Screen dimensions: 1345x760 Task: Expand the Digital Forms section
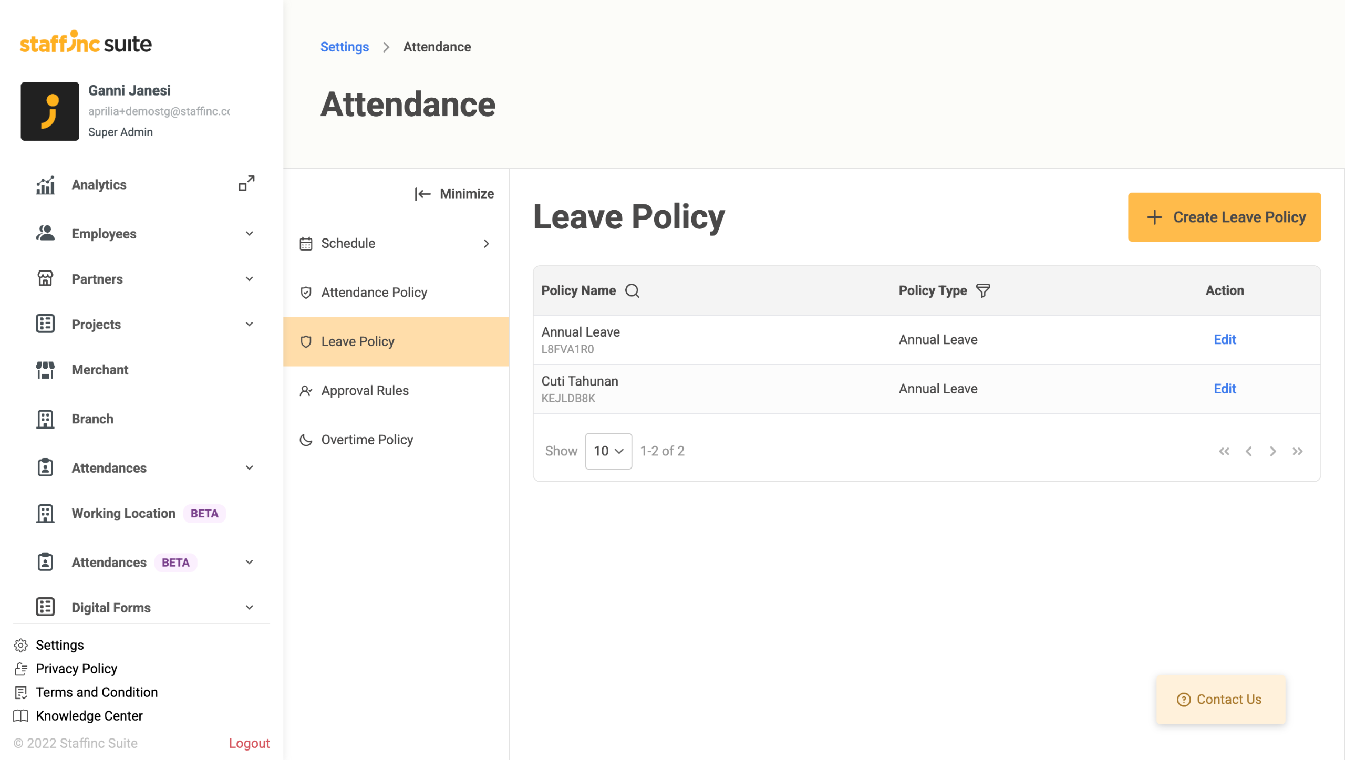point(249,608)
